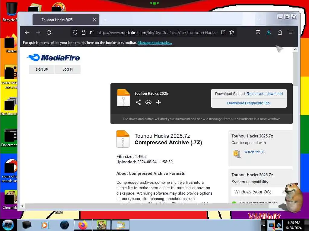Show hidden tray icons arrow
Viewport: 309px width, 231px height.
click(x=263, y=225)
